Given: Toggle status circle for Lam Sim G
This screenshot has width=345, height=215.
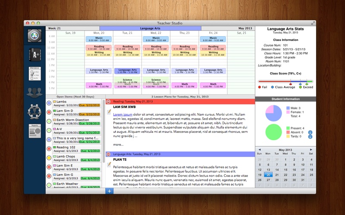Looking at the screenshot, I should click(49, 176).
